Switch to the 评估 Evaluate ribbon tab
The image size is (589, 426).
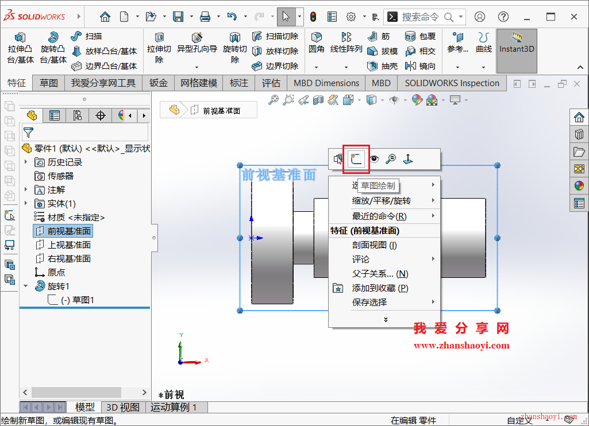[271, 83]
